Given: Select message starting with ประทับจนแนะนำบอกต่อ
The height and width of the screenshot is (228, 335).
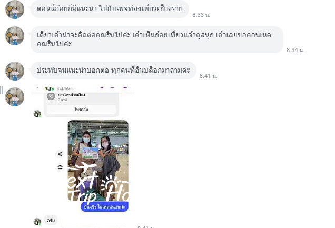Looking at the screenshot, I should [113, 70].
